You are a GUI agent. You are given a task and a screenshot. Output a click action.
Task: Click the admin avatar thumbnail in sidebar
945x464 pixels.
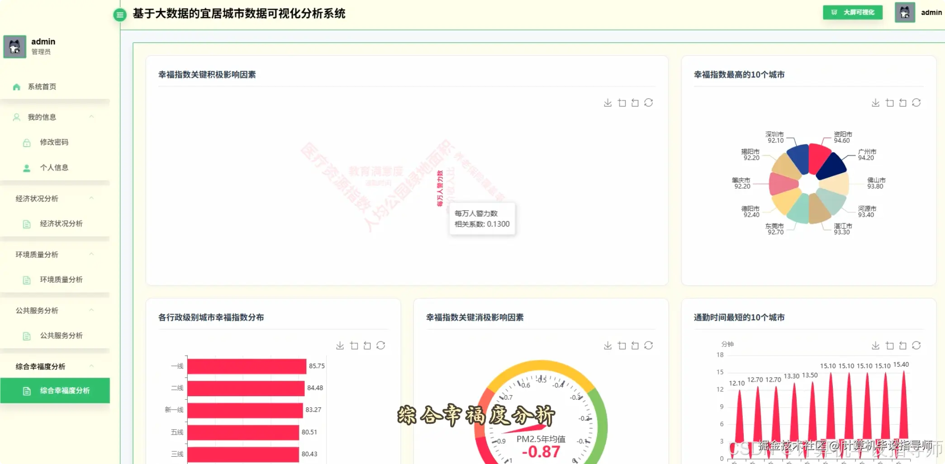(14, 46)
